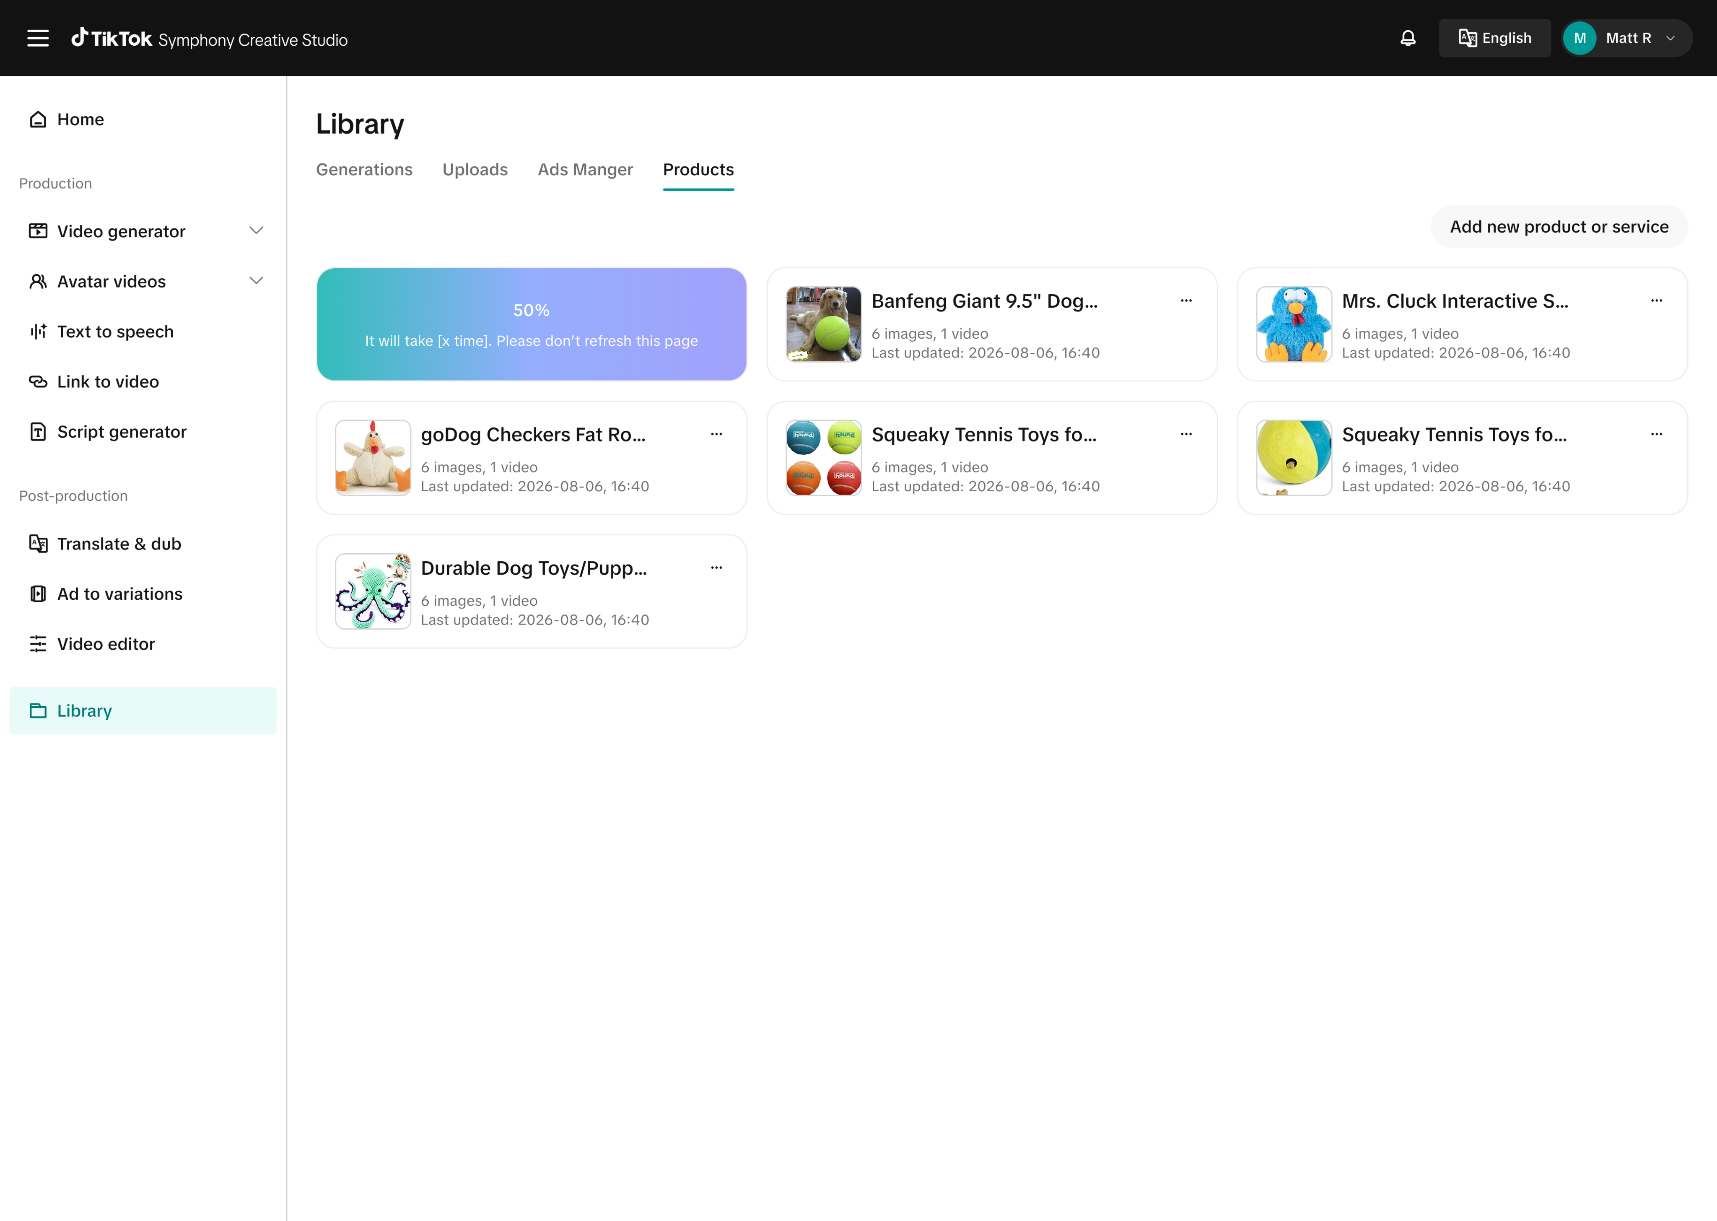Click Add new product or service
Screen dimensions: 1717x1221
[1559, 227]
